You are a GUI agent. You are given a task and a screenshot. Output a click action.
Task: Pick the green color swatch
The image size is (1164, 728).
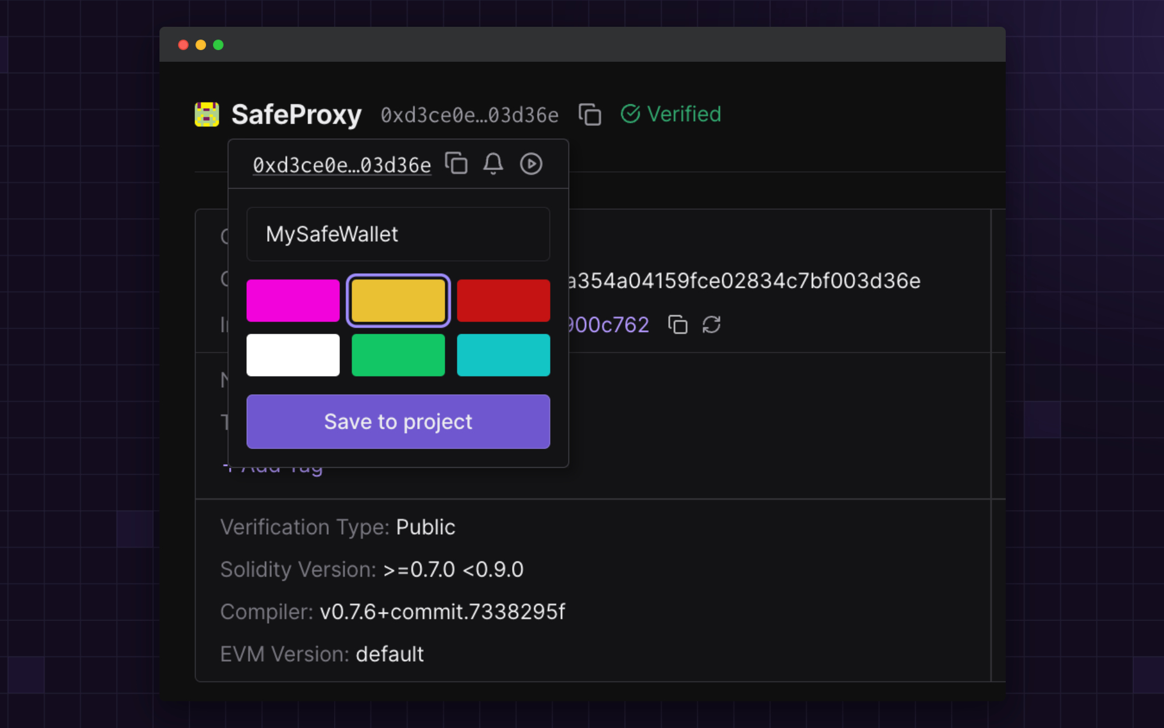point(398,355)
